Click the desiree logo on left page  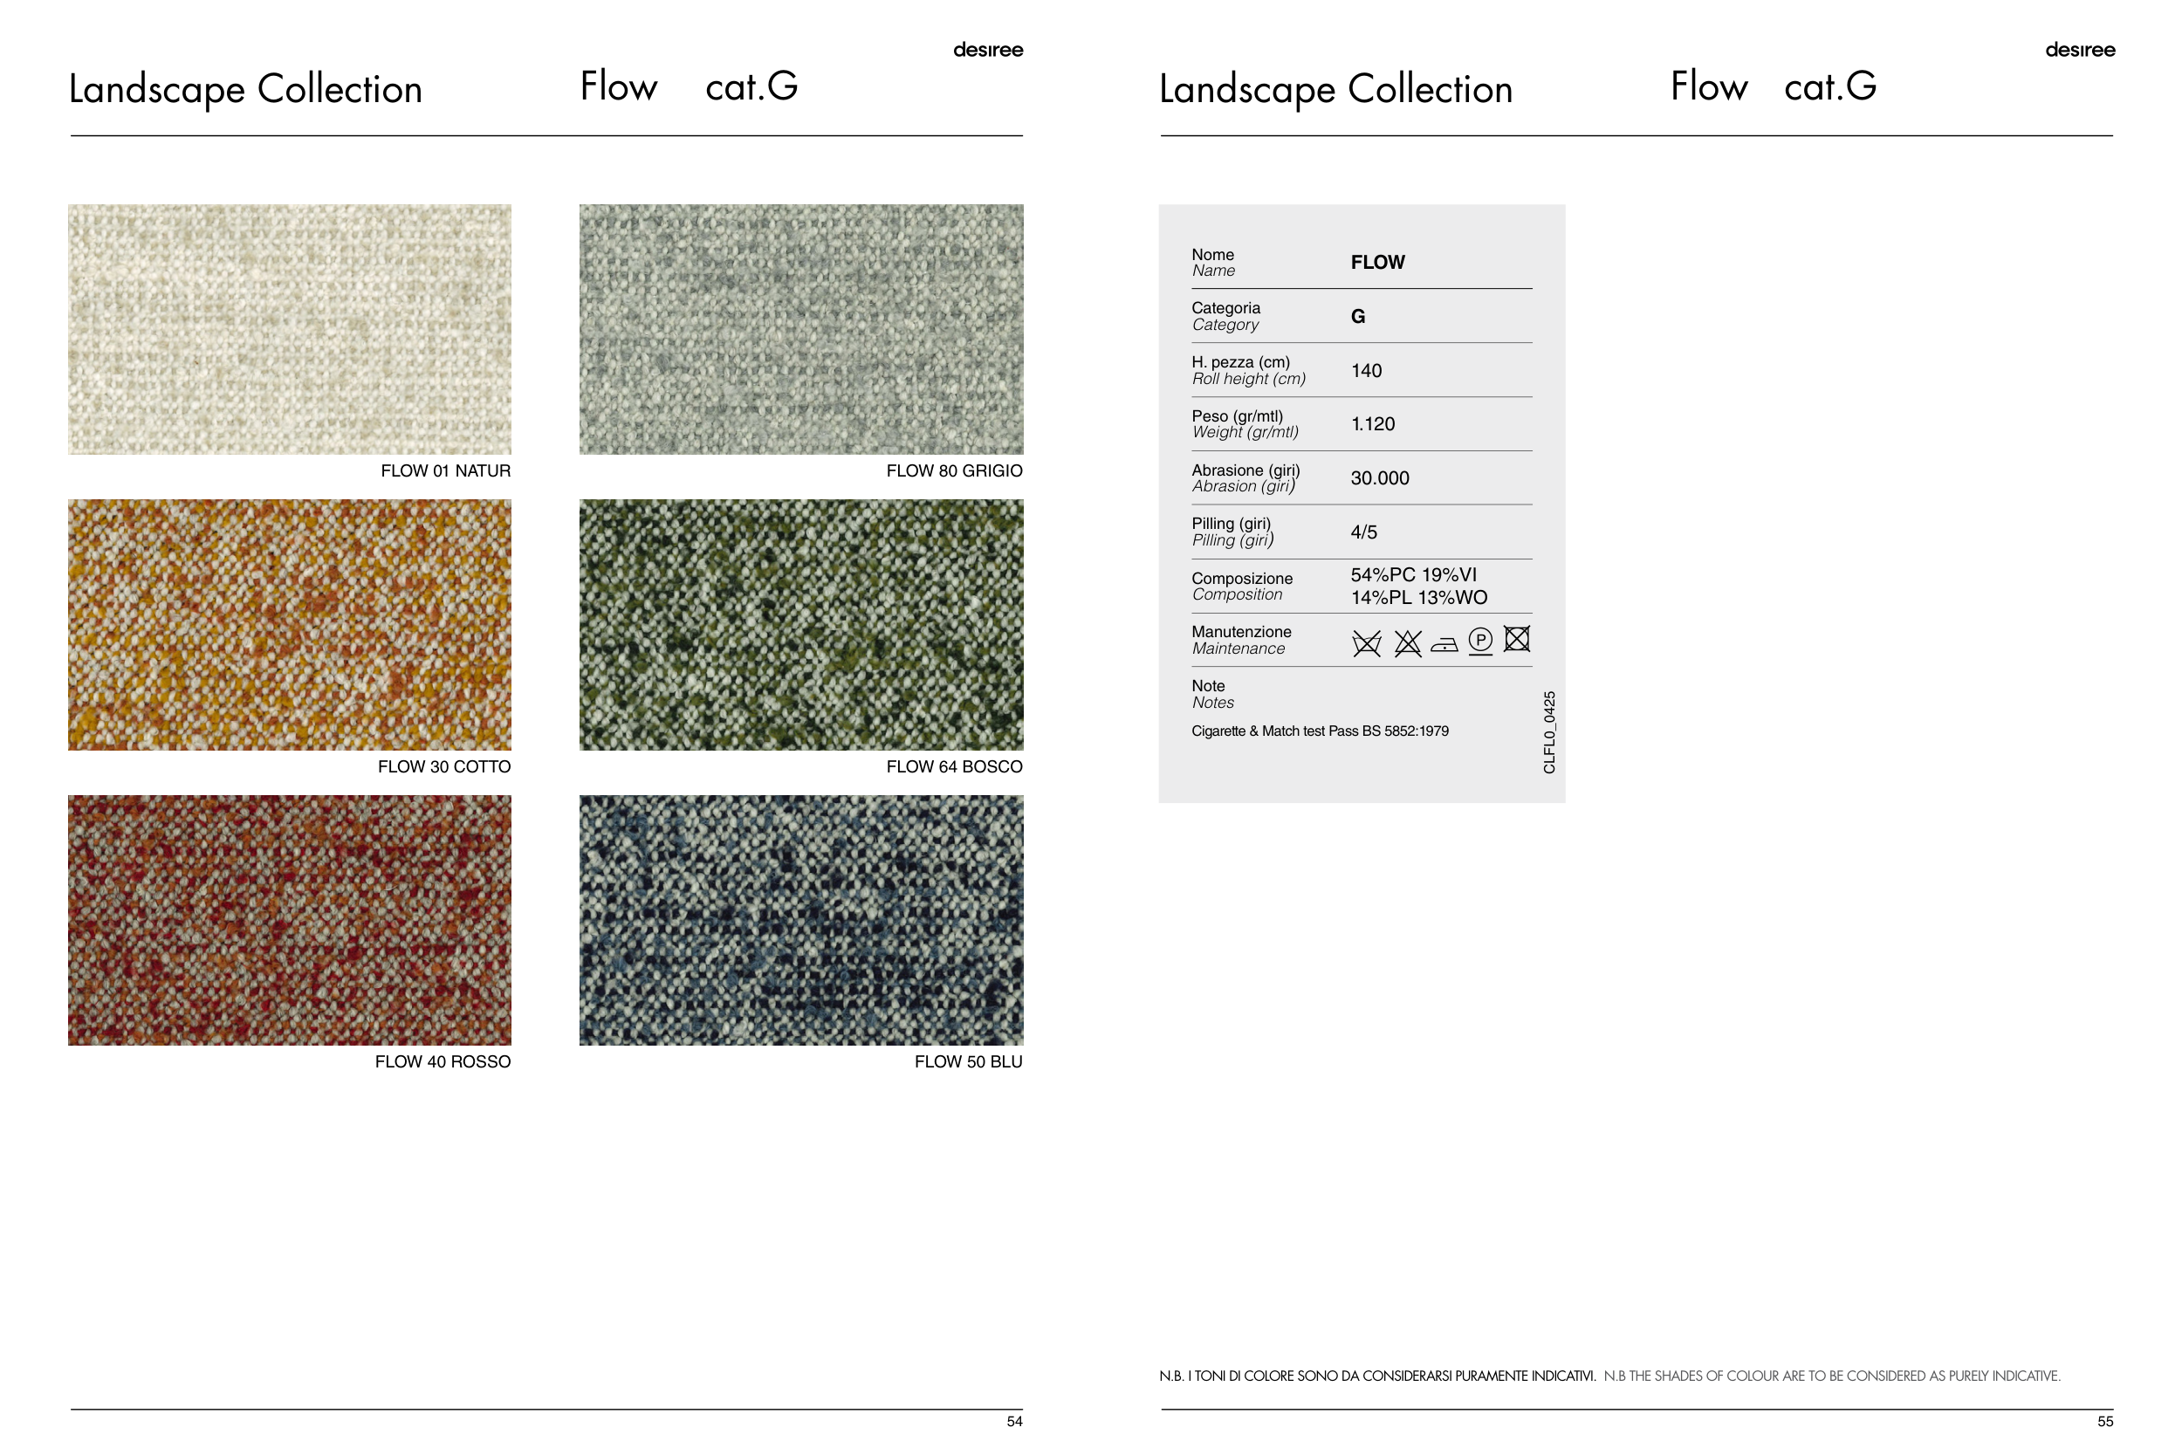[987, 50]
